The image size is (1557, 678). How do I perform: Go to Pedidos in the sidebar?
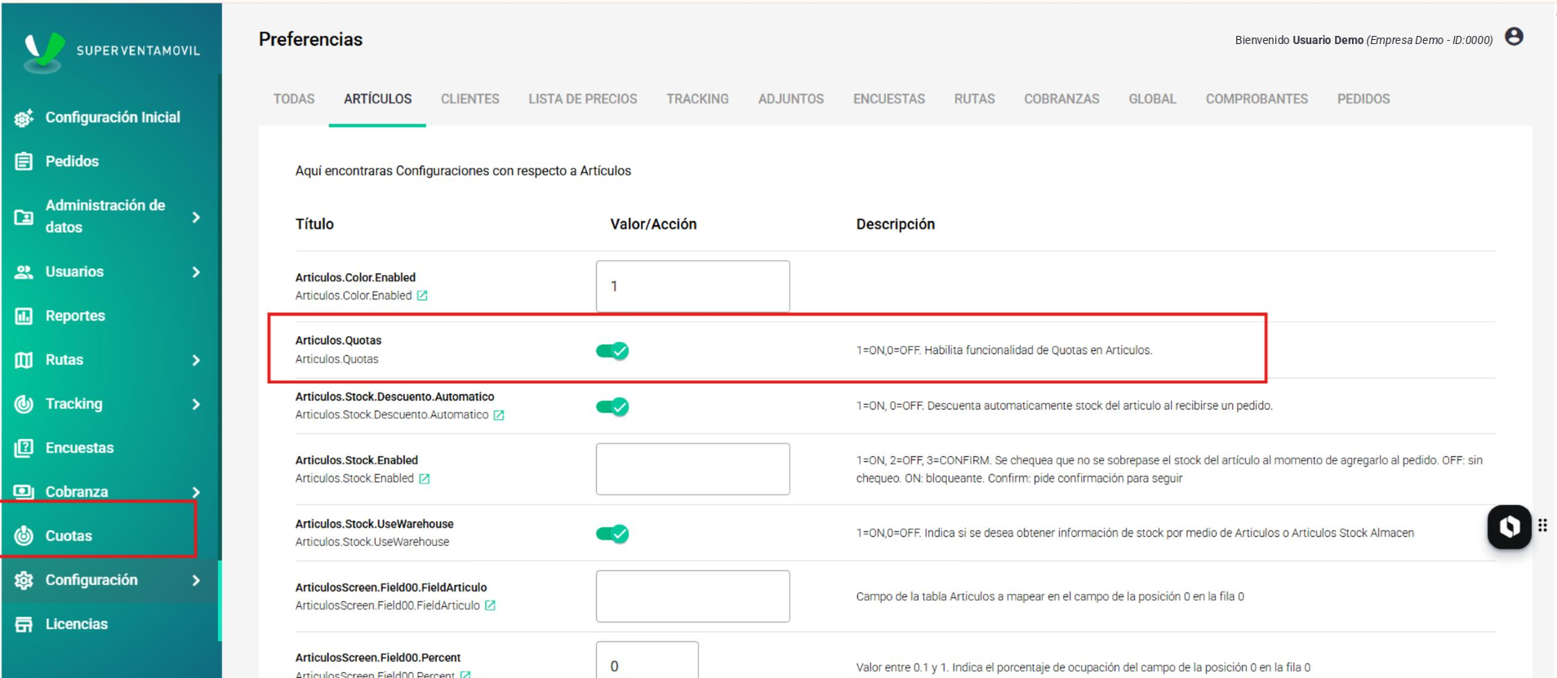pyautogui.click(x=72, y=162)
